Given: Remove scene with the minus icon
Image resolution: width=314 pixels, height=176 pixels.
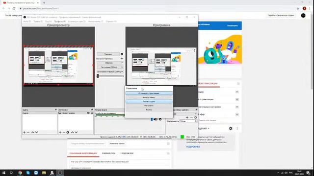Looking at the screenshot, I should [28, 132].
